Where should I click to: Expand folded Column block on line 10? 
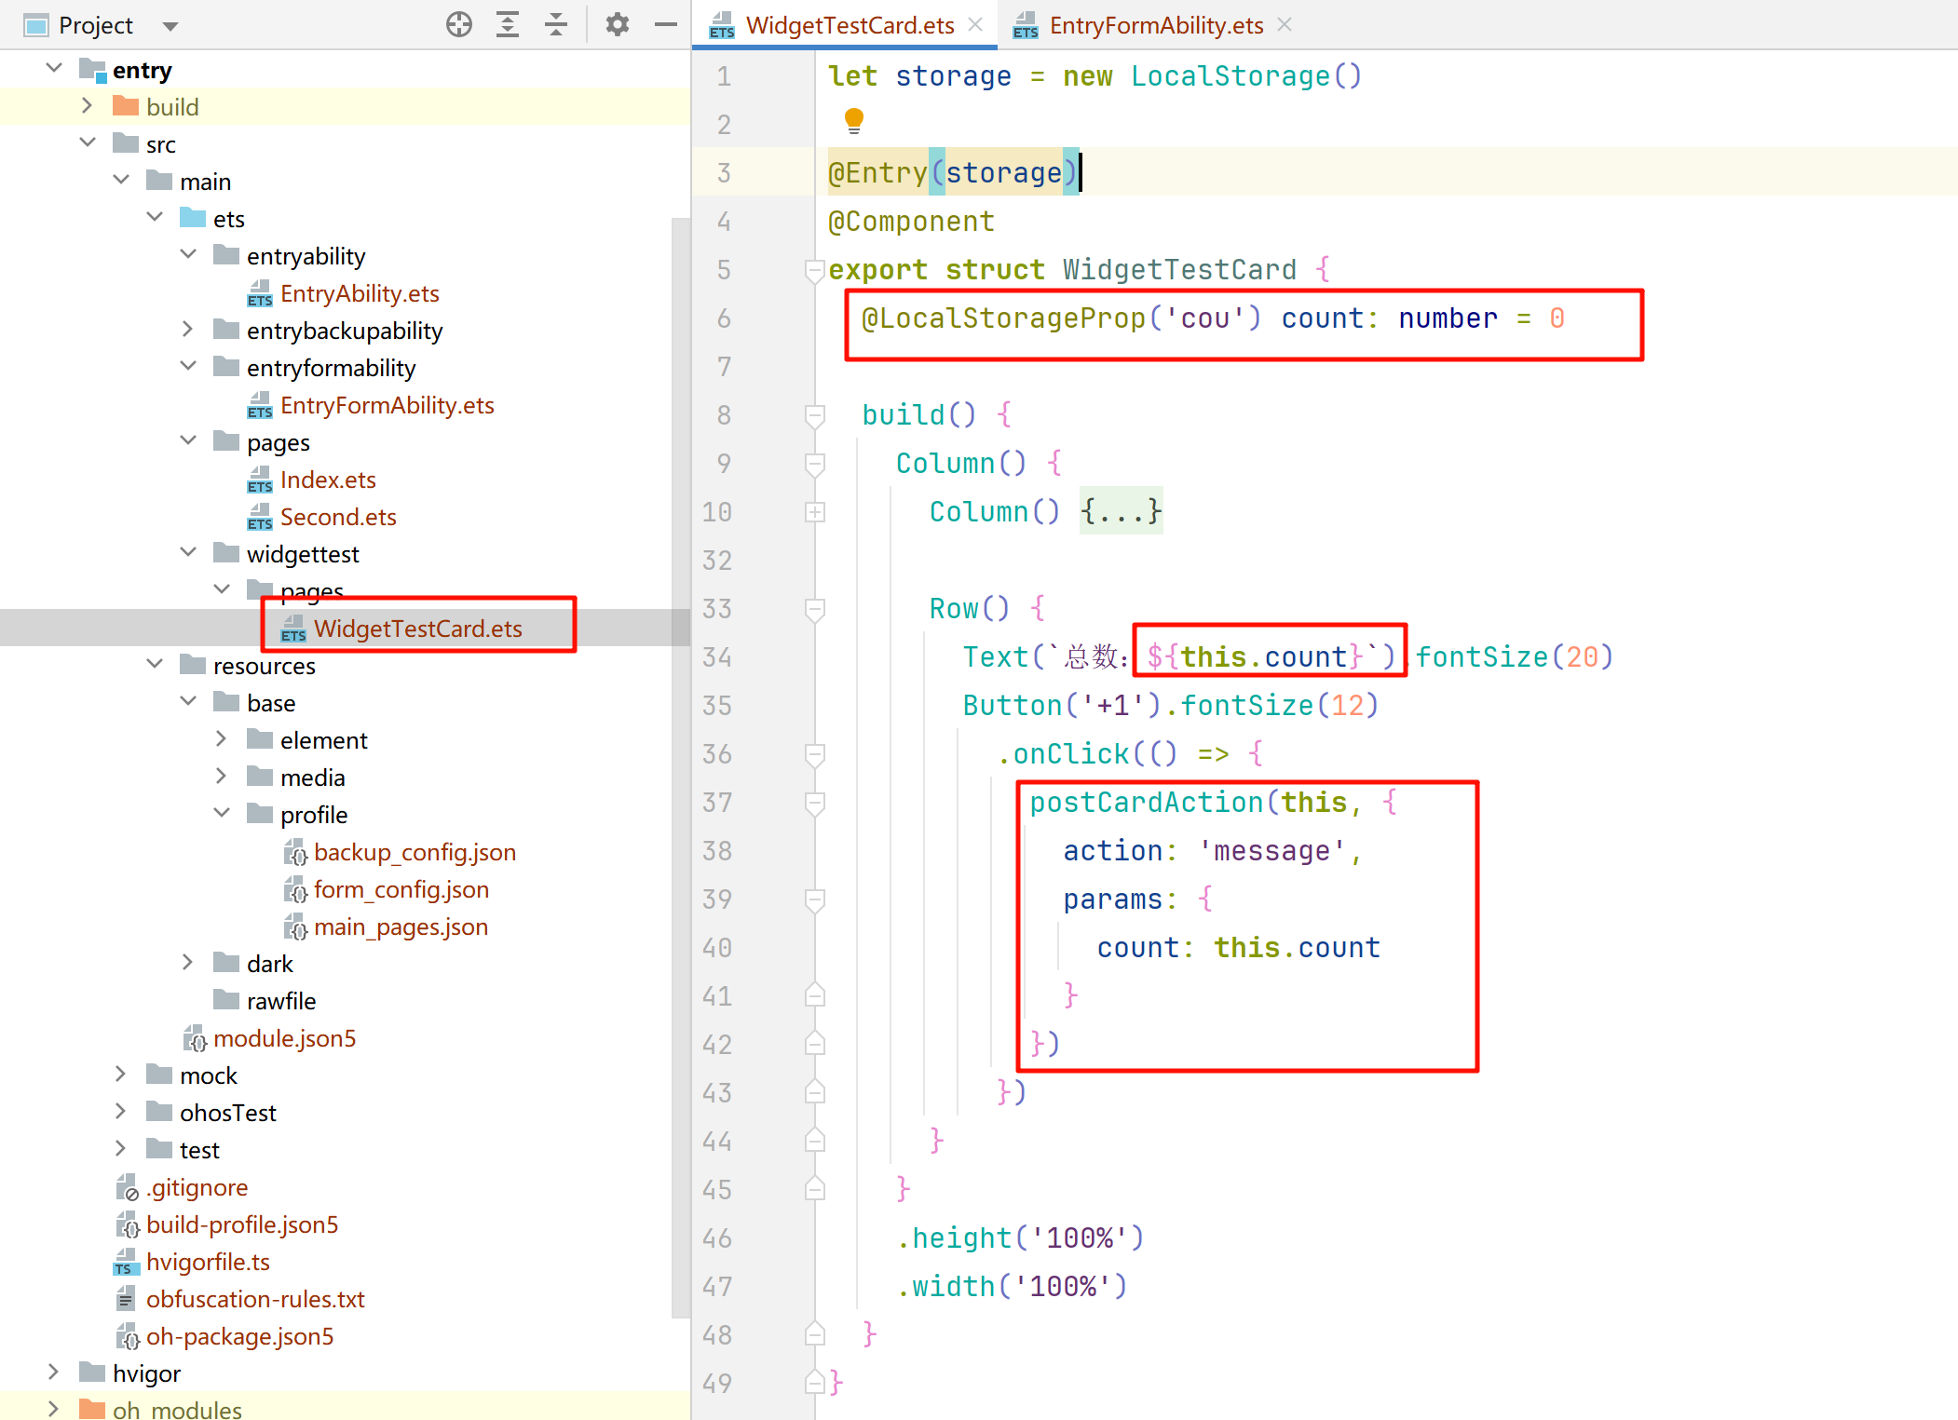pyautogui.click(x=815, y=512)
